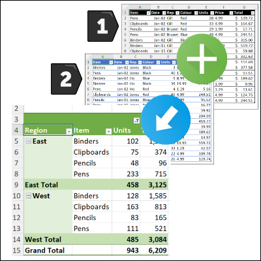Click Binders in row 2 of blue-header table

coord(99,68)
